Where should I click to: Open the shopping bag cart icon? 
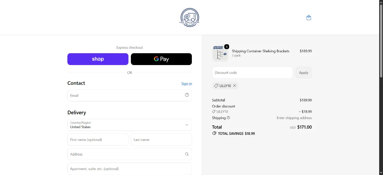309,18
